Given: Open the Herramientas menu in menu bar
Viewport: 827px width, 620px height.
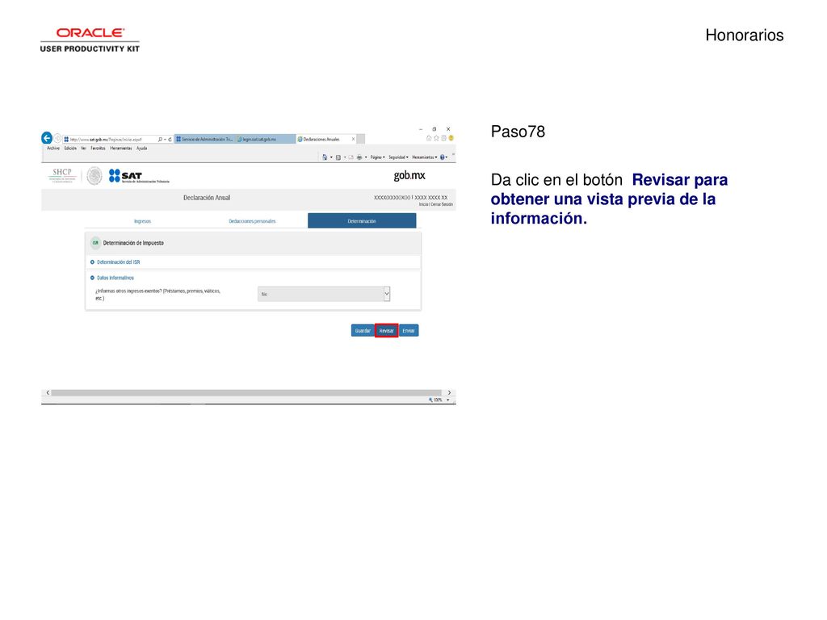Looking at the screenshot, I should coord(121,149).
